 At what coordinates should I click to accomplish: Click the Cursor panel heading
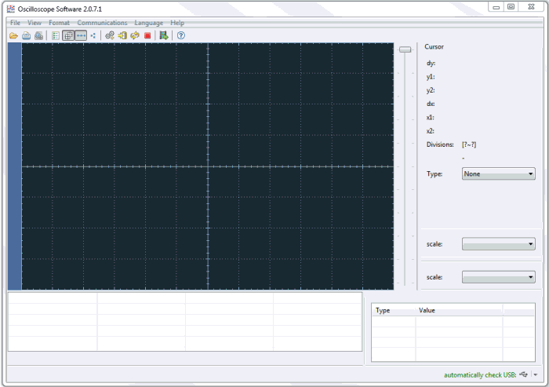pos(434,46)
